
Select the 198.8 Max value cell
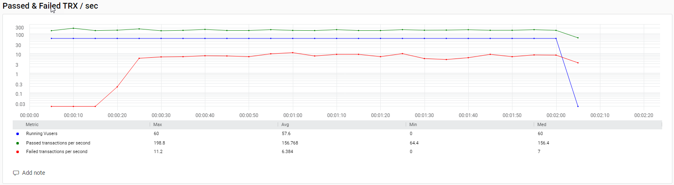click(160, 143)
